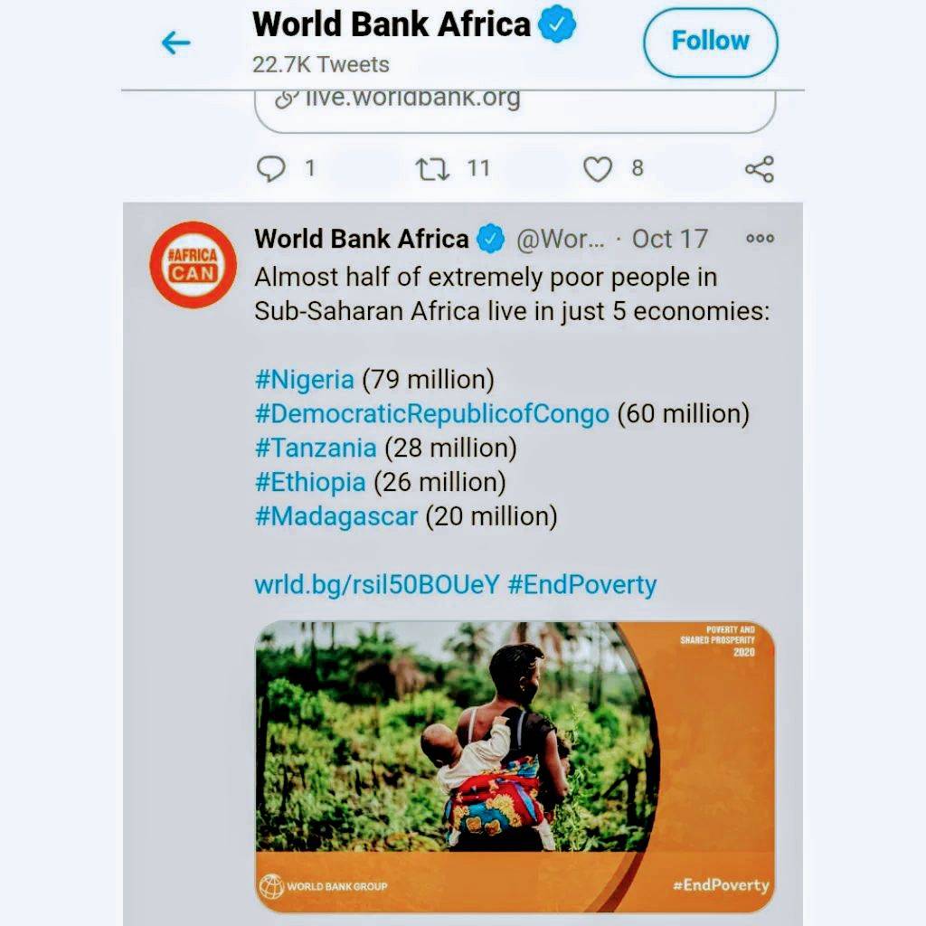The image size is (926, 926).
Task: Tap the Oct 17 tweet timestamp
Action: [x=669, y=239]
